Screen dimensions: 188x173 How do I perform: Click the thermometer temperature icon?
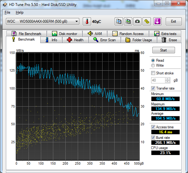point(87,21)
